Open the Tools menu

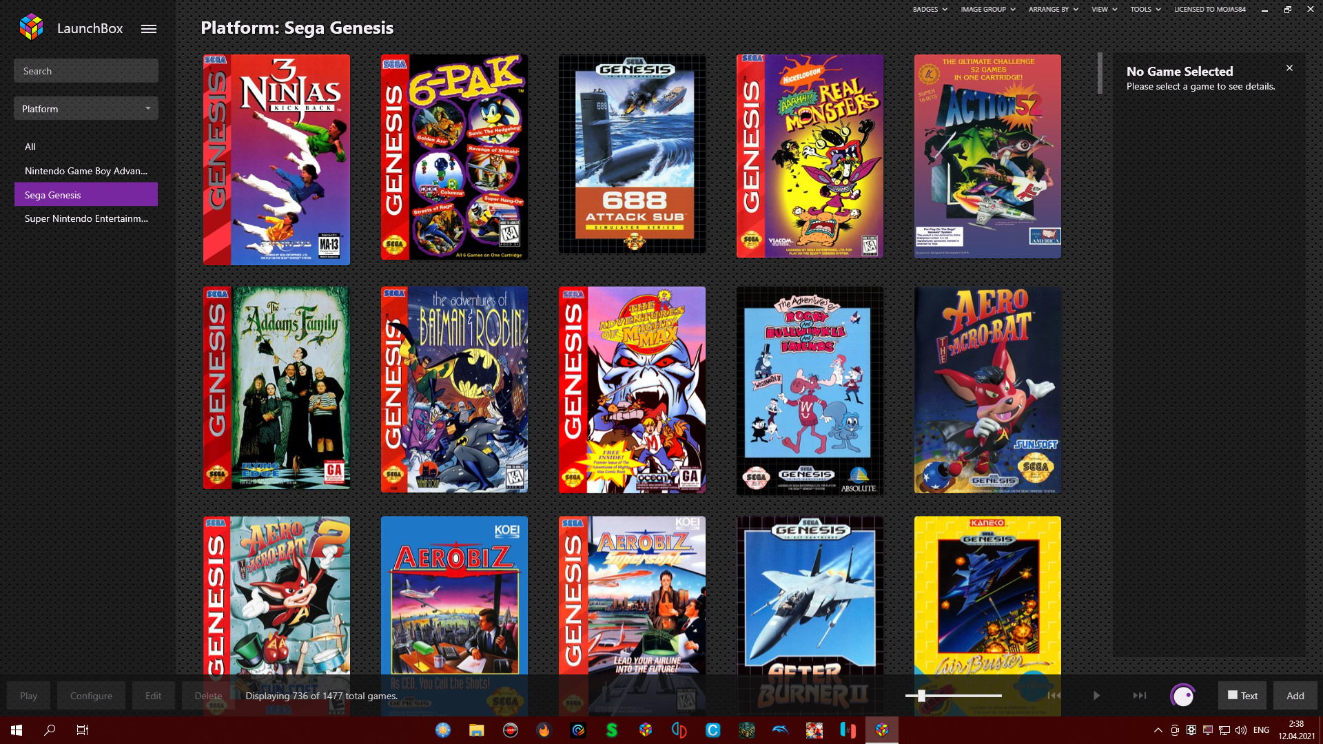[1145, 9]
